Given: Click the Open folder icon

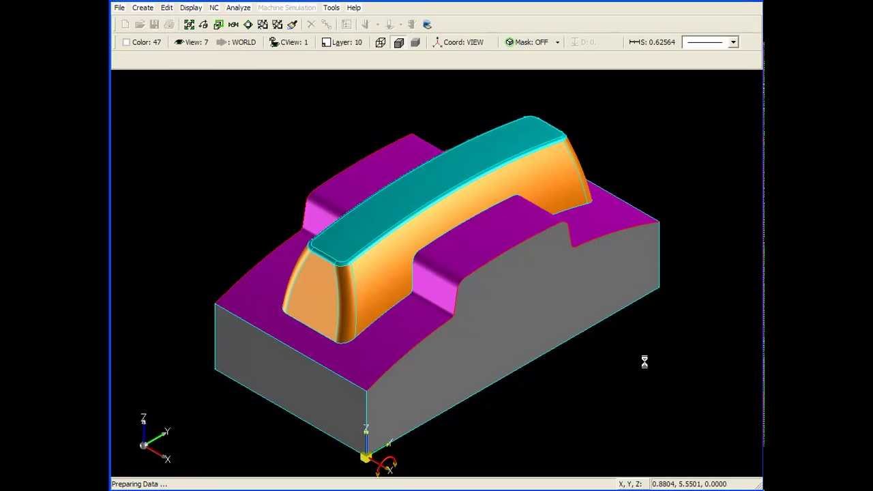Looking at the screenshot, I should 140,25.
